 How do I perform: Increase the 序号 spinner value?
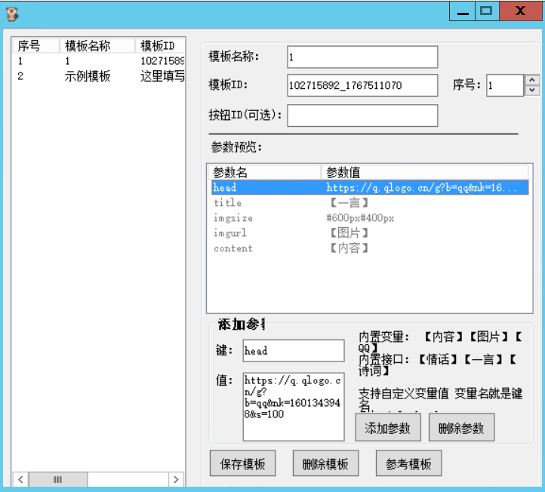tap(532, 80)
